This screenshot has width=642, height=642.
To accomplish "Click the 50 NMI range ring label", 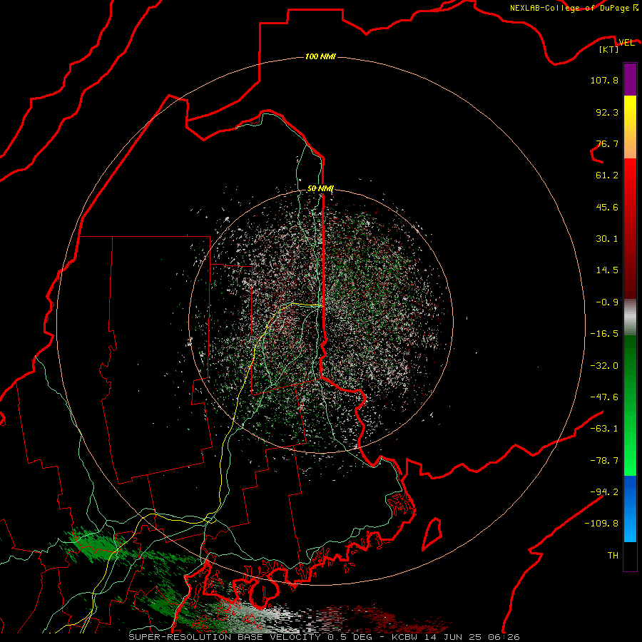I will (x=320, y=189).
